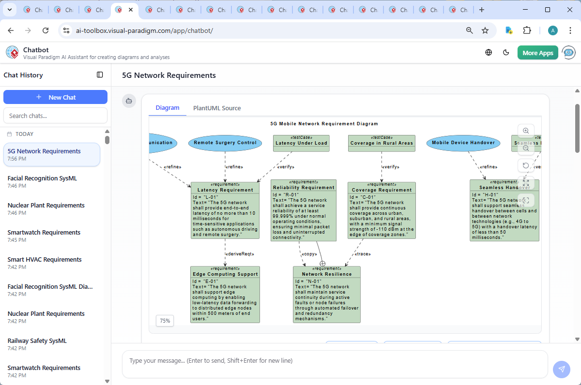Image resolution: width=581 pixels, height=385 pixels.
Task: Open Chrome's browser menu
Action: click(570, 30)
